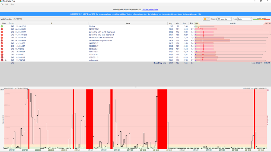Click IP address 10.210.0.50
Viewport: 271px width, 152px height.
[20, 55]
